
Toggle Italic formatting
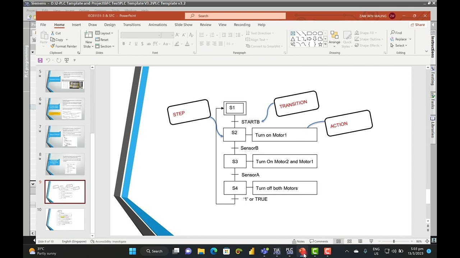[x=130, y=44]
